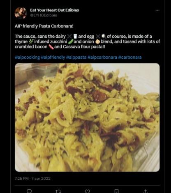Open the #carbonara hashtag
The image size is (171, 193).
pos(130,57)
